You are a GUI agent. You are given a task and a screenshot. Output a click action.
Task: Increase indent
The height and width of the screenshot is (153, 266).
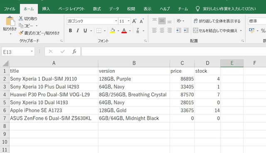186,30
